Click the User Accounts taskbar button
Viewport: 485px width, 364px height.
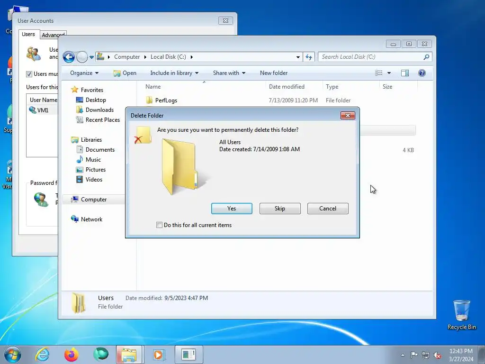pyautogui.click(x=189, y=355)
